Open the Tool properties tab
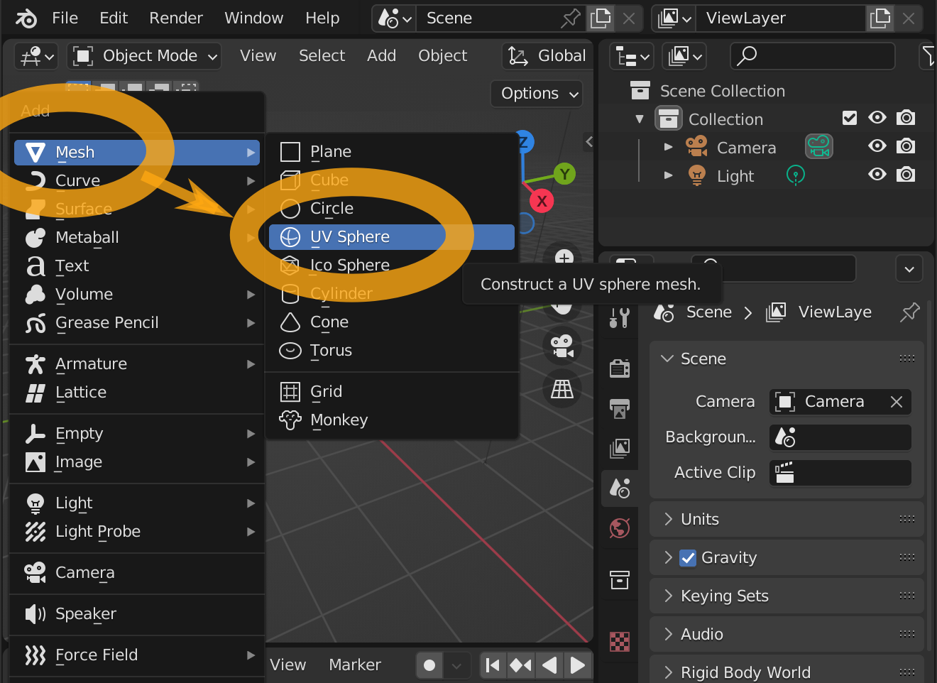The height and width of the screenshot is (683, 937). tap(620, 317)
